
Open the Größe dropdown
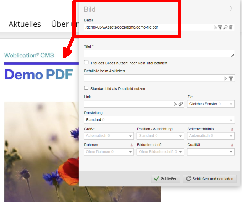pos(109,136)
